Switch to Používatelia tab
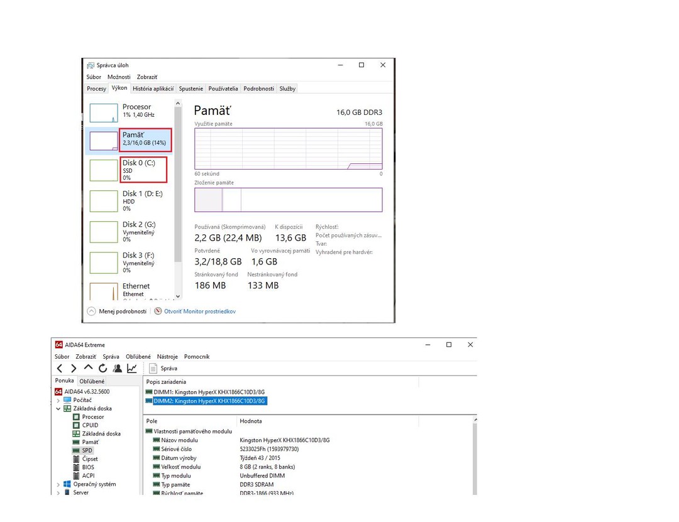Viewport: 679px width, 522px height. pos(223,89)
